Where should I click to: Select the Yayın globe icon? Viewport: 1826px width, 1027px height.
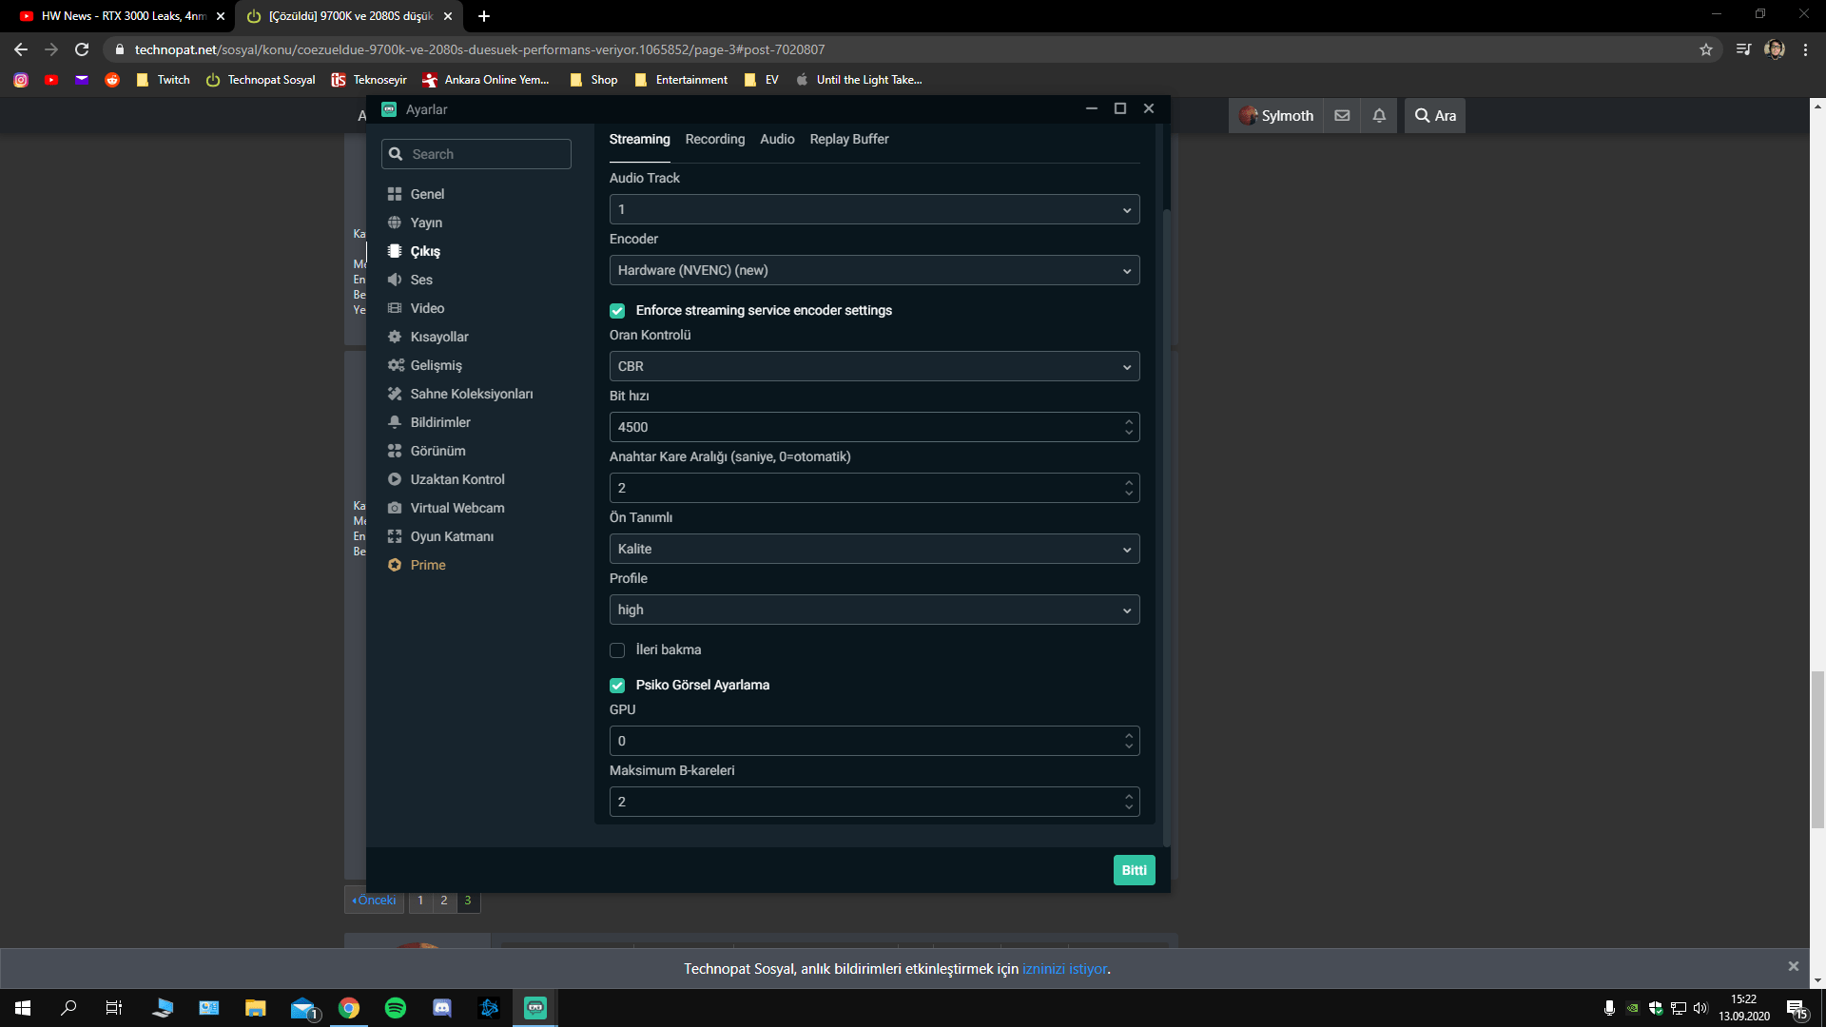395,223
